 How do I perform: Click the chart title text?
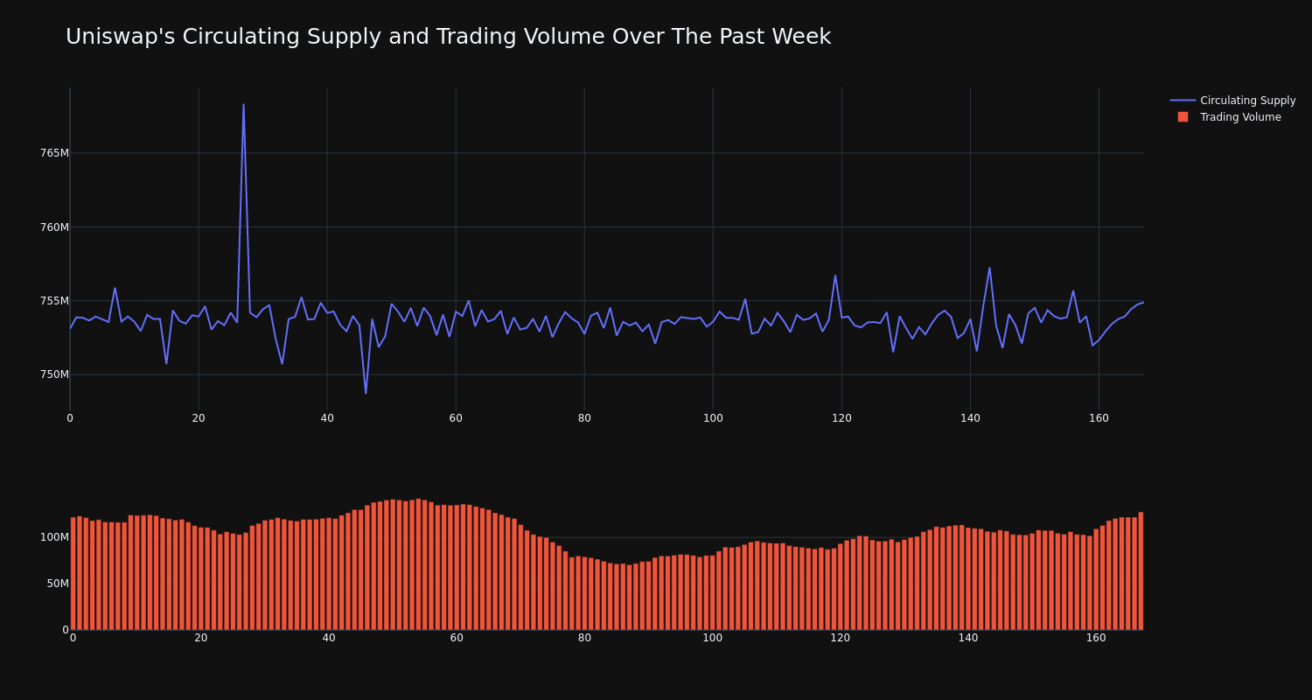(448, 37)
